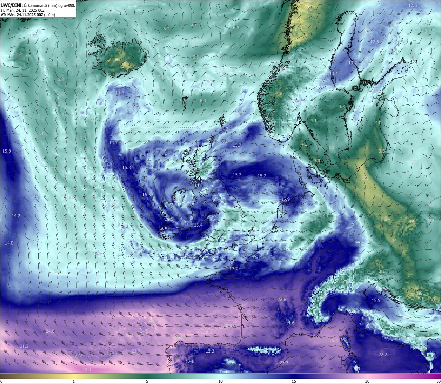
Task: Click the map value '38.0'
Action: coord(87,370)
